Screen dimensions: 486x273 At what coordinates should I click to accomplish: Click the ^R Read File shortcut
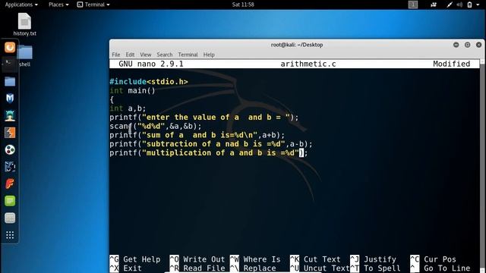[197, 268]
